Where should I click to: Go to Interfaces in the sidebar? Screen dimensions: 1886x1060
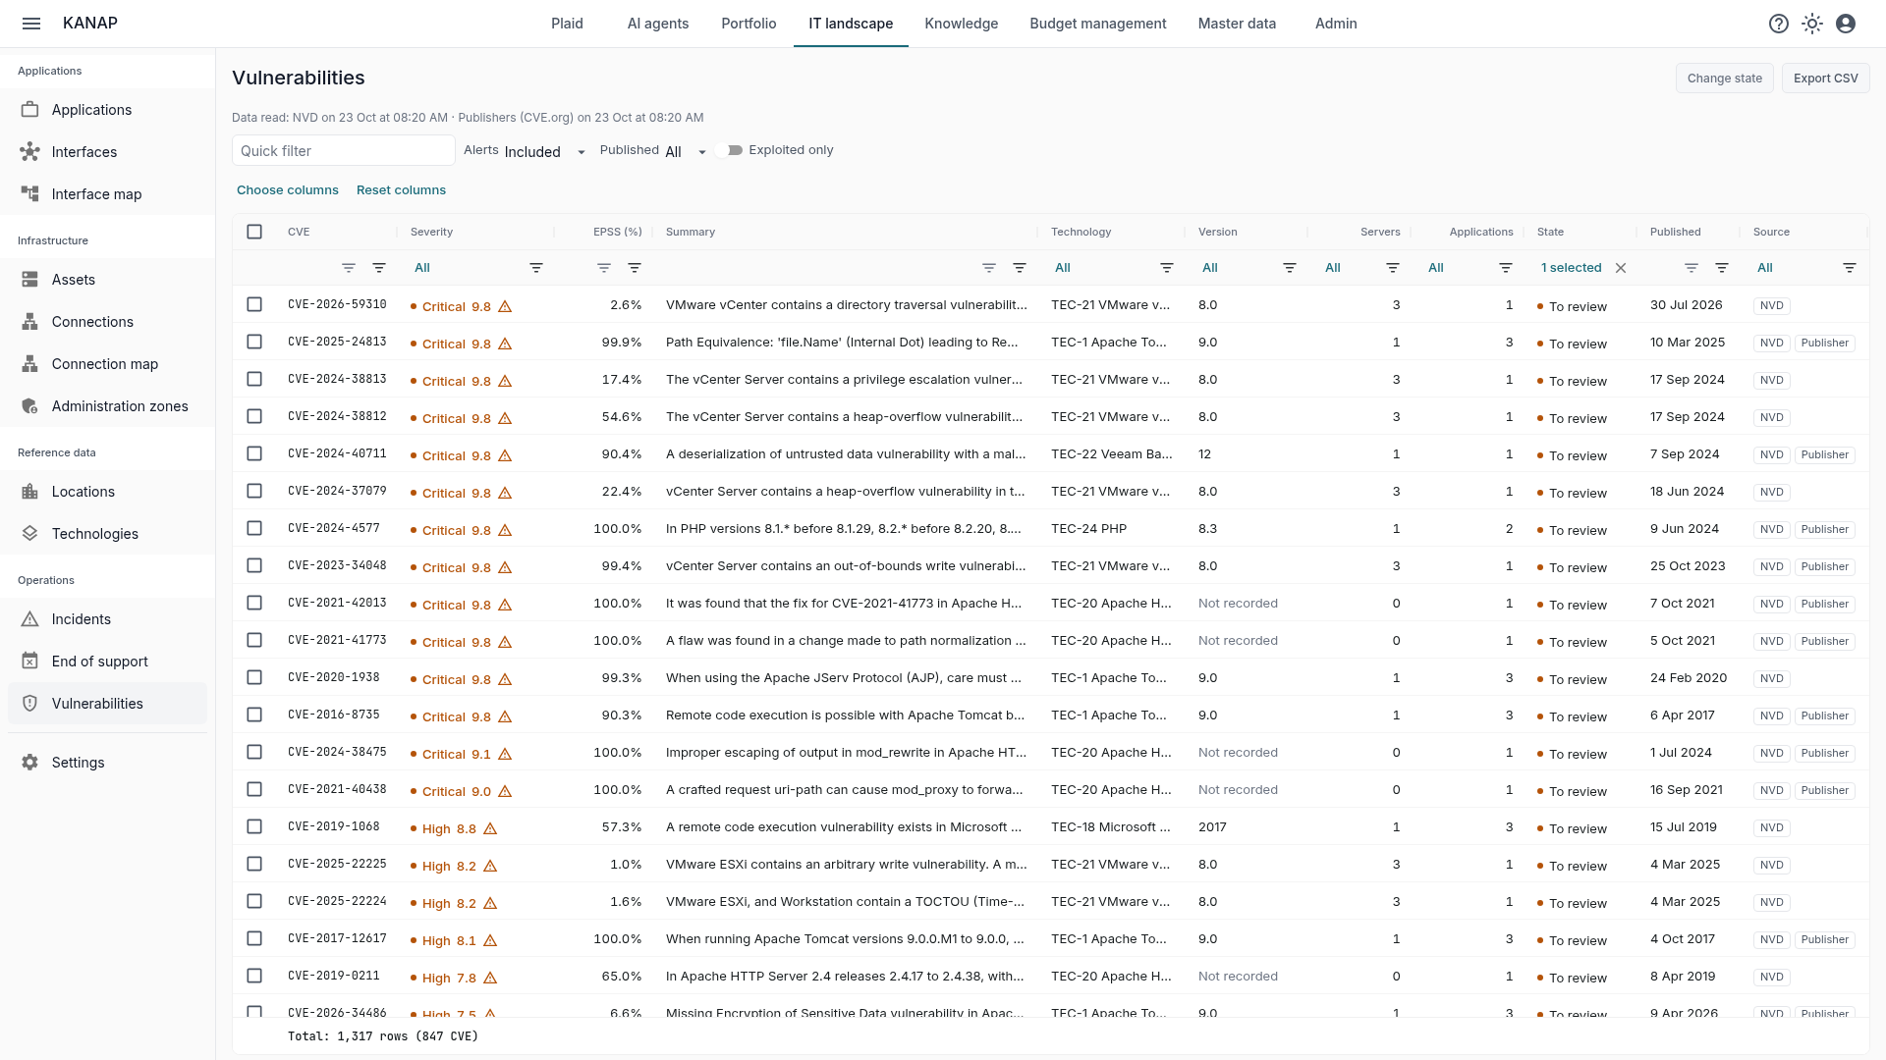[107, 152]
